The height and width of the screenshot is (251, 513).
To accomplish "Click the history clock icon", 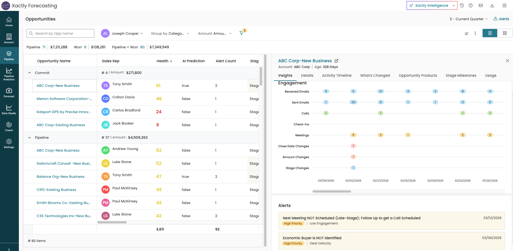I will coord(462,5).
